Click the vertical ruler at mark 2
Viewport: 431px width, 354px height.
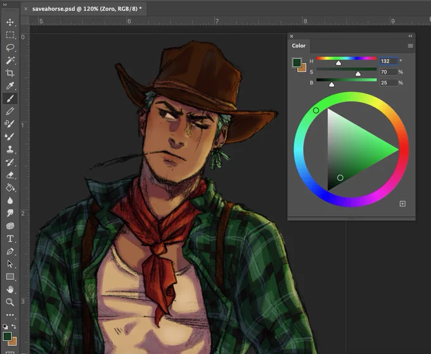pyautogui.click(x=23, y=213)
